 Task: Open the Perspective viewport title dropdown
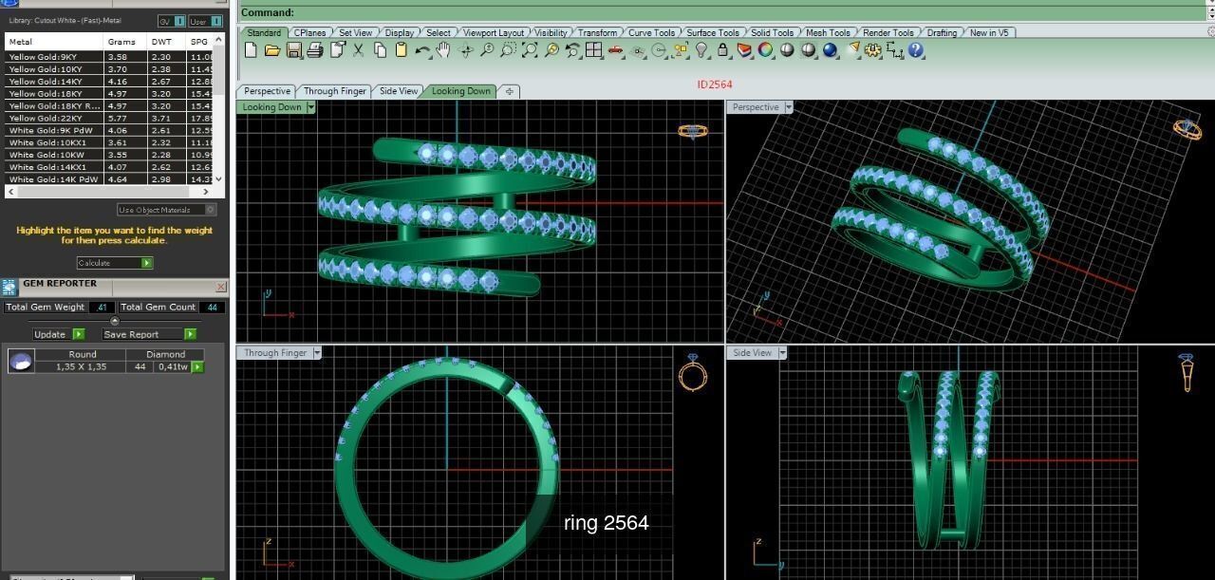tap(787, 107)
